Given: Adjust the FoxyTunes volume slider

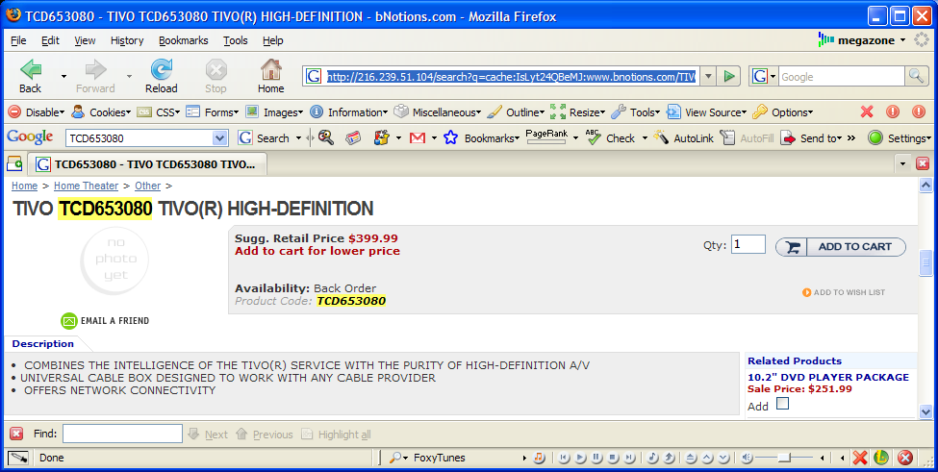Looking at the screenshot, I should [x=785, y=458].
